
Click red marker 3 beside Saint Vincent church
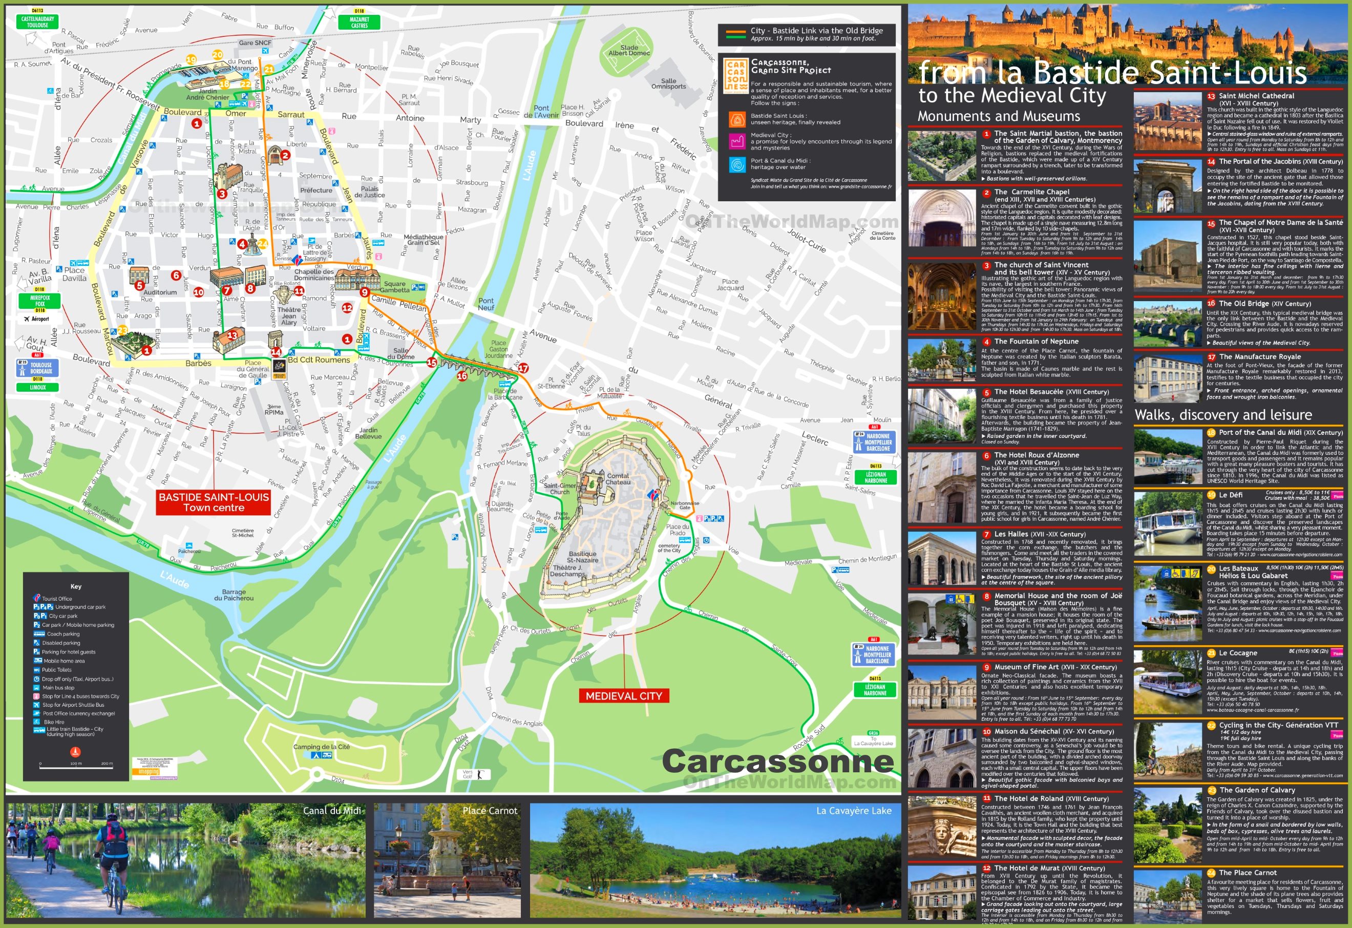click(x=222, y=194)
